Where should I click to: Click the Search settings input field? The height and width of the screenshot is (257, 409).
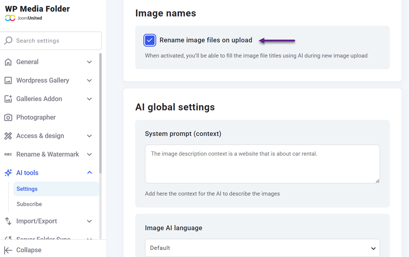coord(51,41)
